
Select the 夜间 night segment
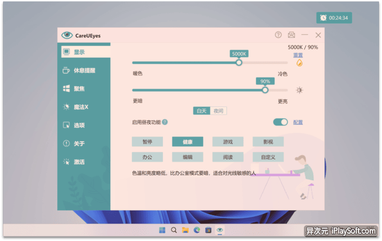click(219, 111)
